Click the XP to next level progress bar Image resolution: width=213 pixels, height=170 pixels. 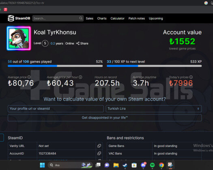point(154,66)
